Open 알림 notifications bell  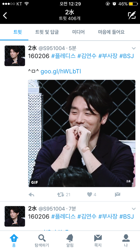[x=70, y=241]
